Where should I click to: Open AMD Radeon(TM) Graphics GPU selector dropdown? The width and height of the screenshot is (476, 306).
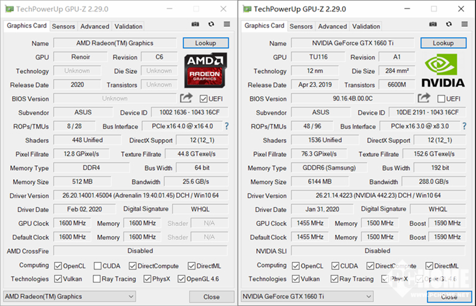(x=69, y=296)
